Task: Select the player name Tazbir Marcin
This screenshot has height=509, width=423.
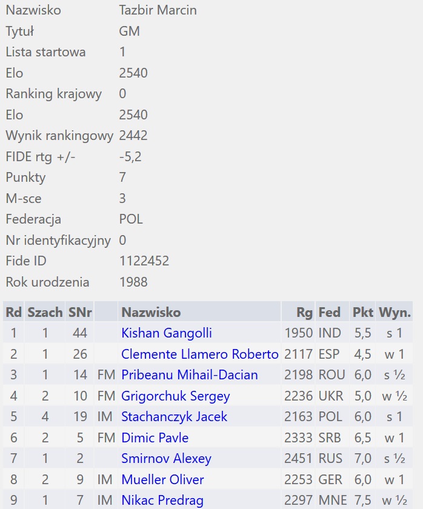Action: (x=158, y=10)
